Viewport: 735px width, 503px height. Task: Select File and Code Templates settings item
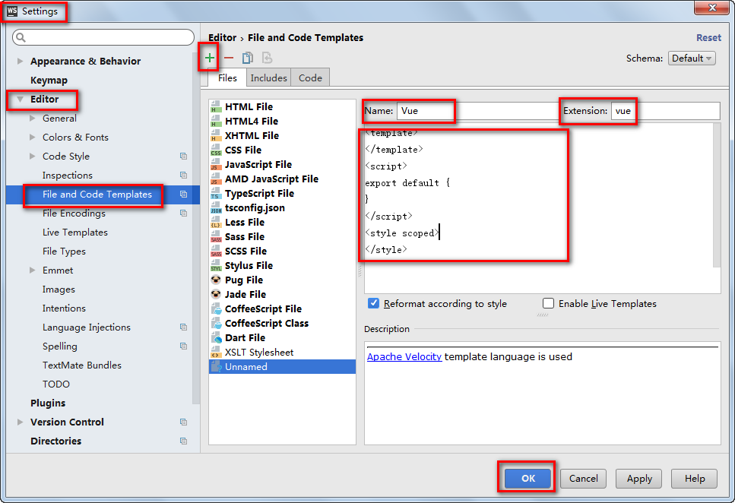[x=103, y=194]
